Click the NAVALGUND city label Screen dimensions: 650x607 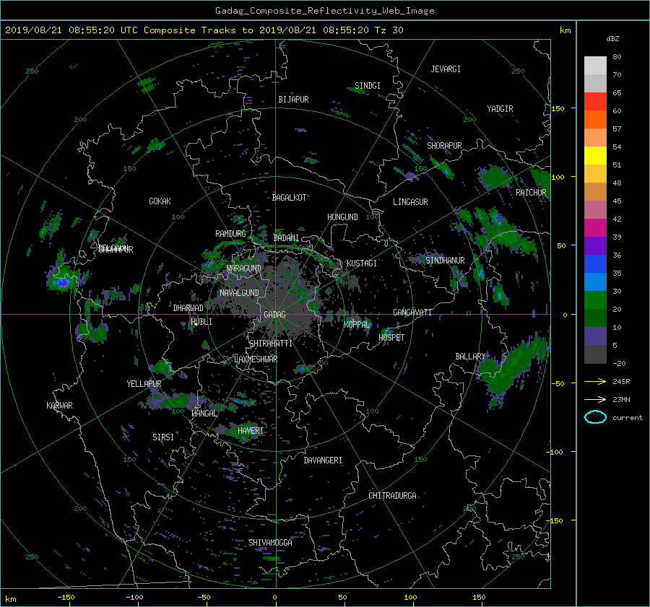pyautogui.click(x=239, y=293)
